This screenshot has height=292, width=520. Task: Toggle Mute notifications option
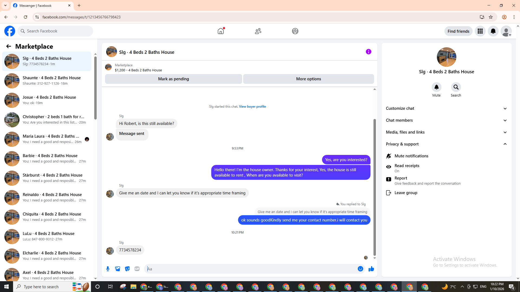[411, 156]
